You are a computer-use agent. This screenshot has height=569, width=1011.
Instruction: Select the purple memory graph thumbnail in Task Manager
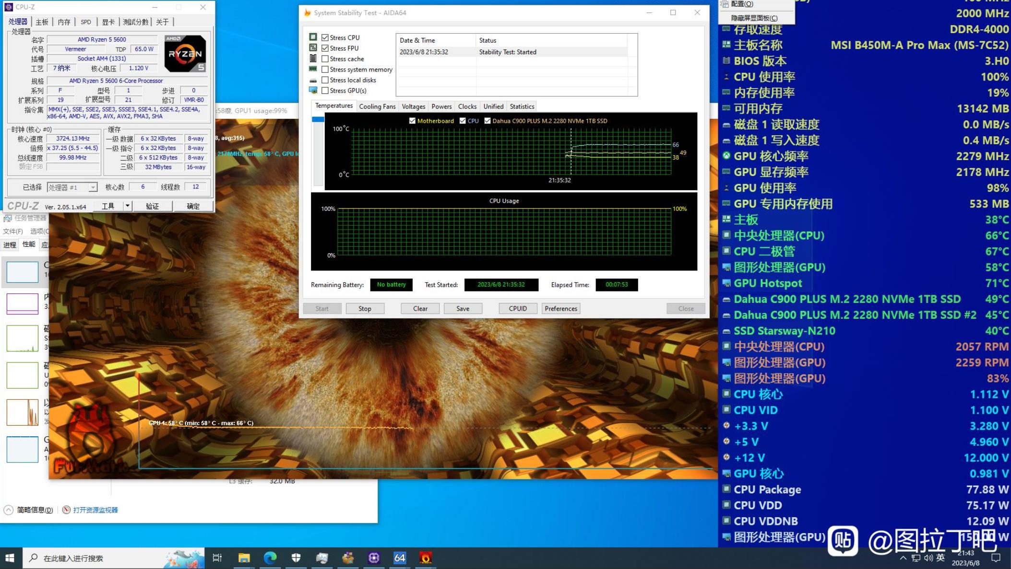tap(23, 303)
